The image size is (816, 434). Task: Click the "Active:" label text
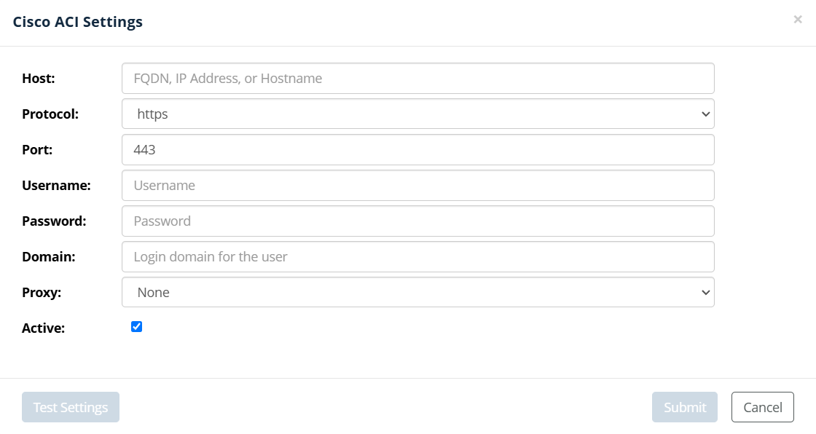(44, 328)
